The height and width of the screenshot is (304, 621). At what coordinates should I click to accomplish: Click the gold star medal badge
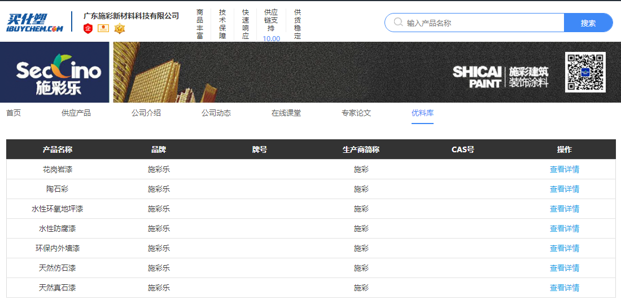(x=119, y=29)
